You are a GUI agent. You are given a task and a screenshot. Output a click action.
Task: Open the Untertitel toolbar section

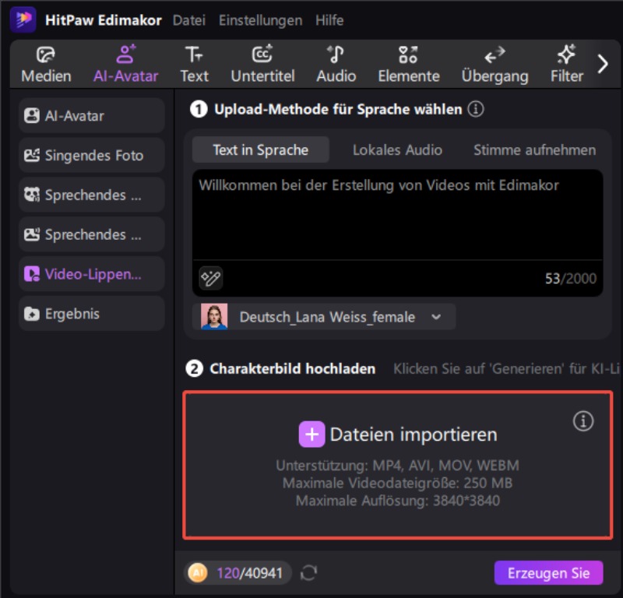[x=262, y=65]
